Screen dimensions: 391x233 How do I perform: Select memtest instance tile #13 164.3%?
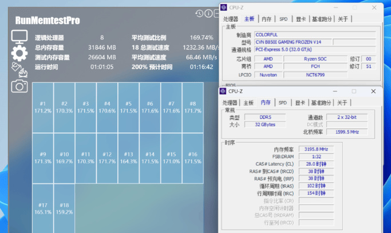pyautogui.click(x=128, y=158)
